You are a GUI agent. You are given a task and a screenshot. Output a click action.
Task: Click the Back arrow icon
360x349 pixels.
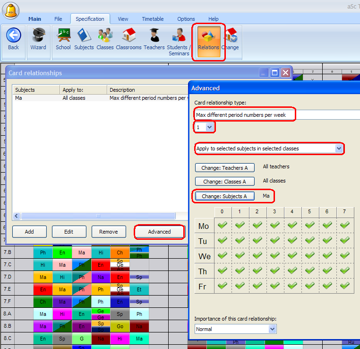coord(13,35)
